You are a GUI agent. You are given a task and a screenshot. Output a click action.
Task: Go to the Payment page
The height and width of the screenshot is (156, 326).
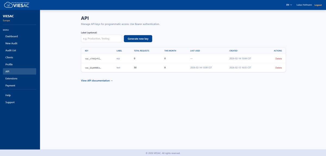click(10, 85)
